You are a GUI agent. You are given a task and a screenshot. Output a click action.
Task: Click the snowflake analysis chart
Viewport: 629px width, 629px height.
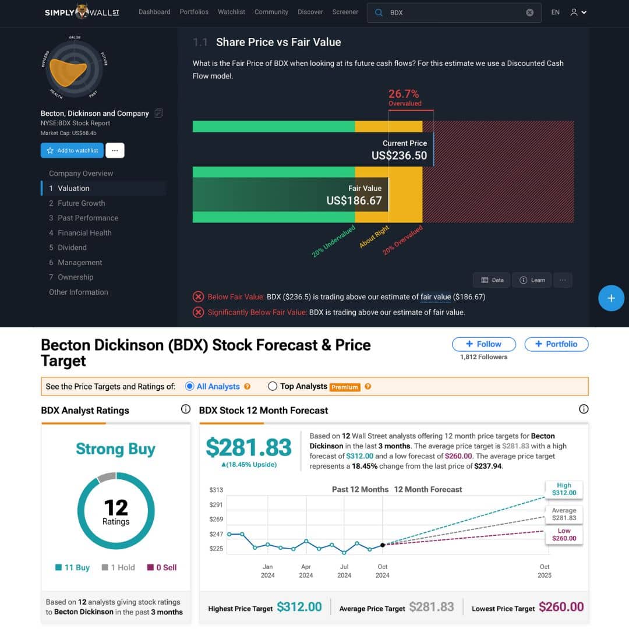pos(74,68)
